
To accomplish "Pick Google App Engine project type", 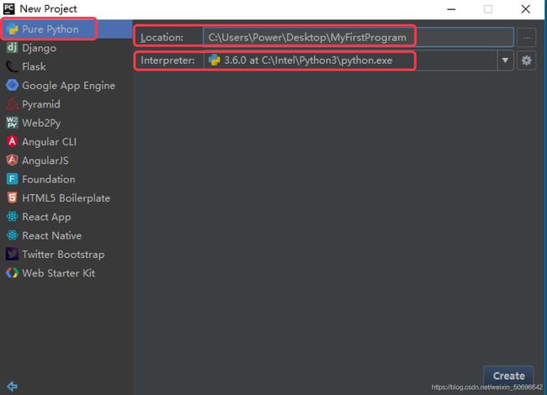I will 66,86.
